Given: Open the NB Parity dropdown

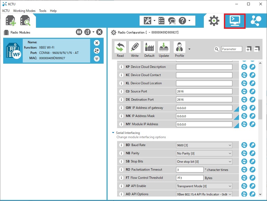Looking at the screenshot, I should pyautogui.click(x=204, y=153).
